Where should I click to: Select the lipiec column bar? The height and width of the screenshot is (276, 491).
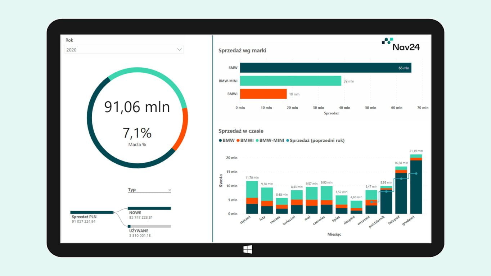pos(341,204)
